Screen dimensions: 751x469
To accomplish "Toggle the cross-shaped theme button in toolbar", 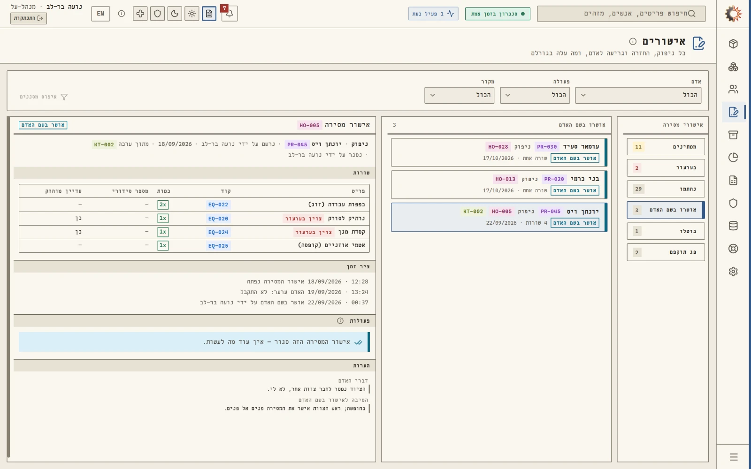I will pyautogui.click(x=140, y=14).
